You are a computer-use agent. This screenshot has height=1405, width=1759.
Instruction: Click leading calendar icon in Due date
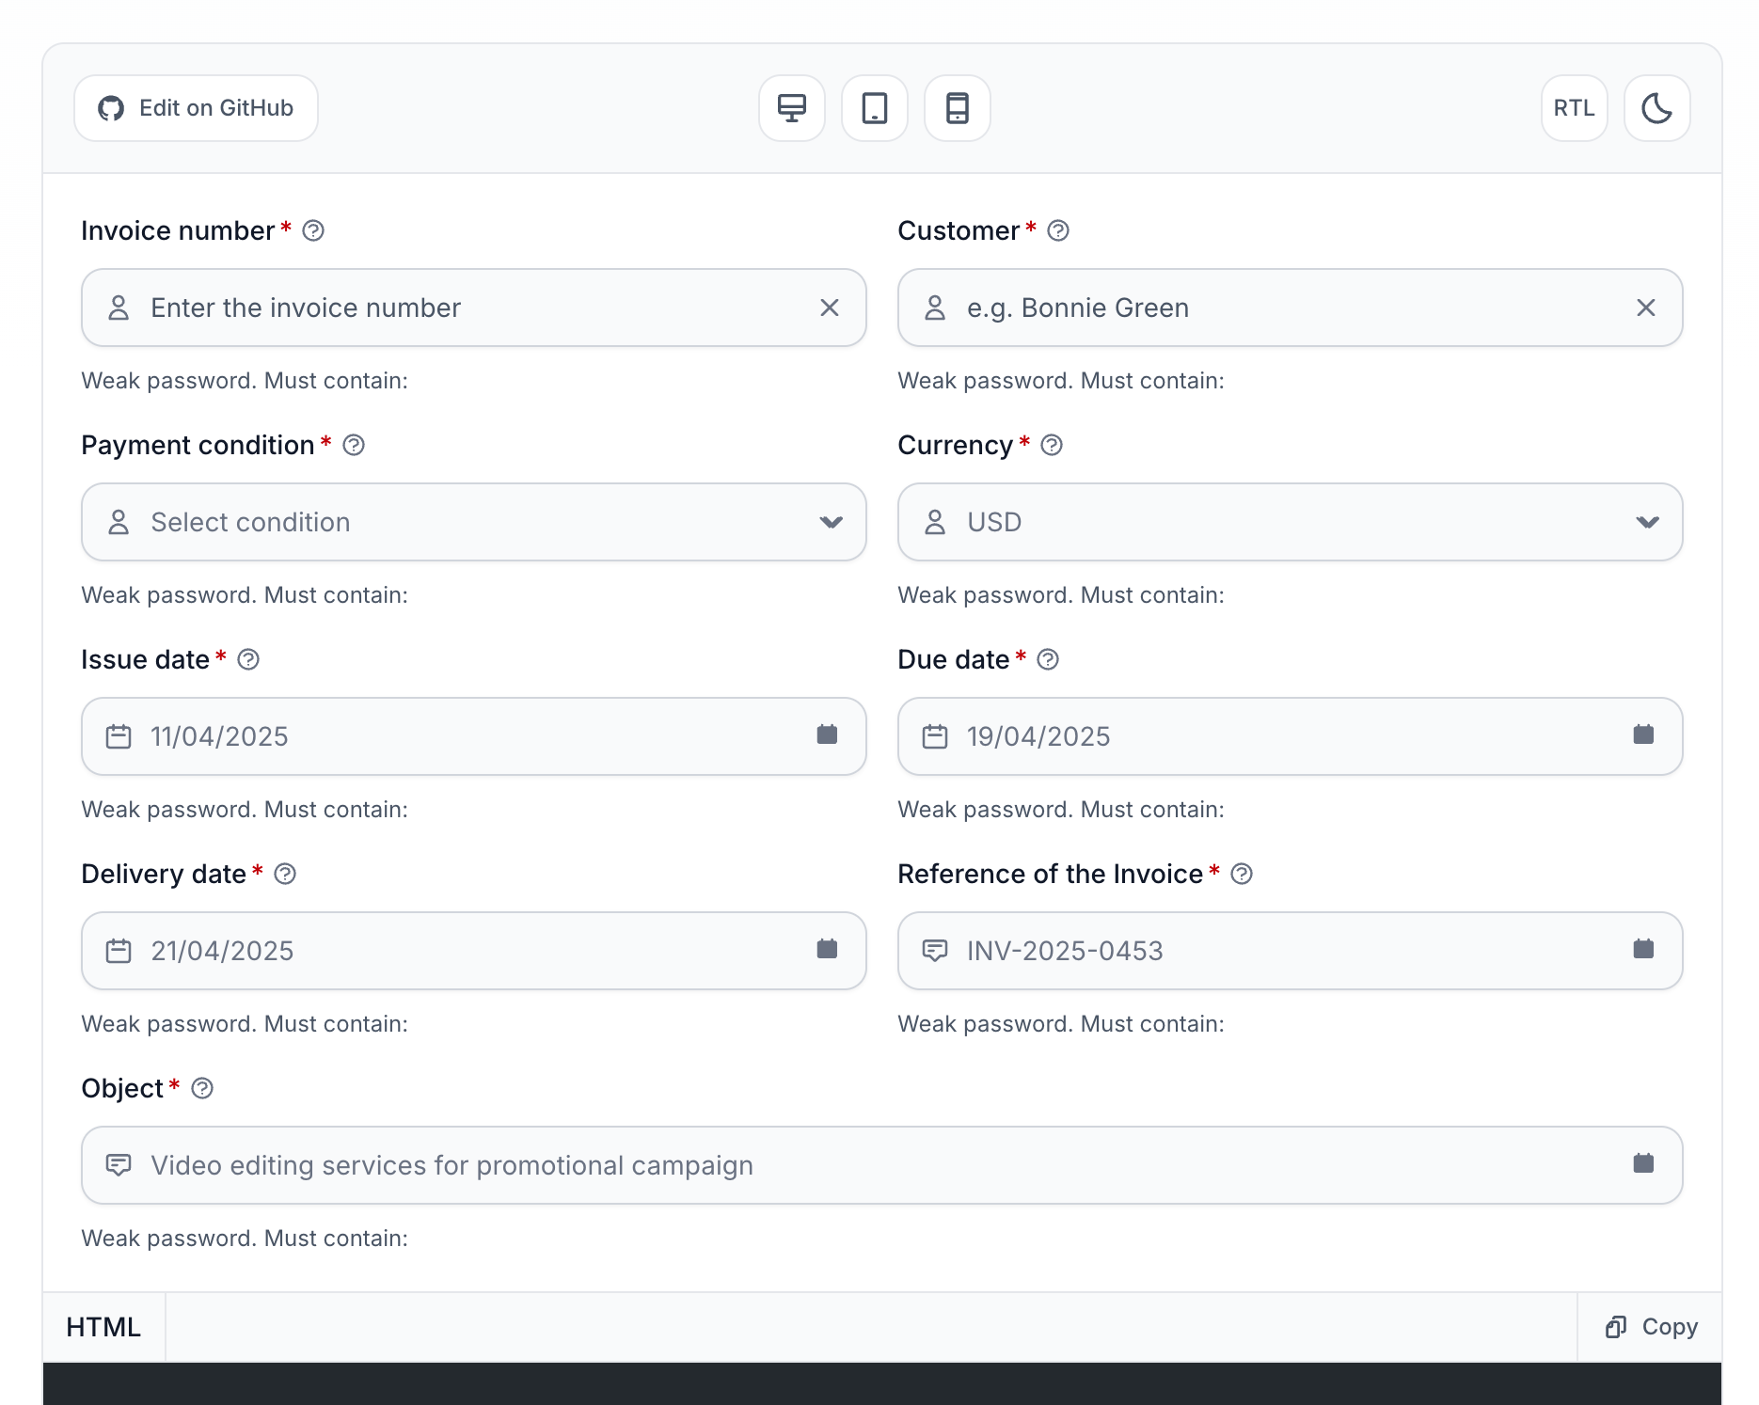point(935,736)
